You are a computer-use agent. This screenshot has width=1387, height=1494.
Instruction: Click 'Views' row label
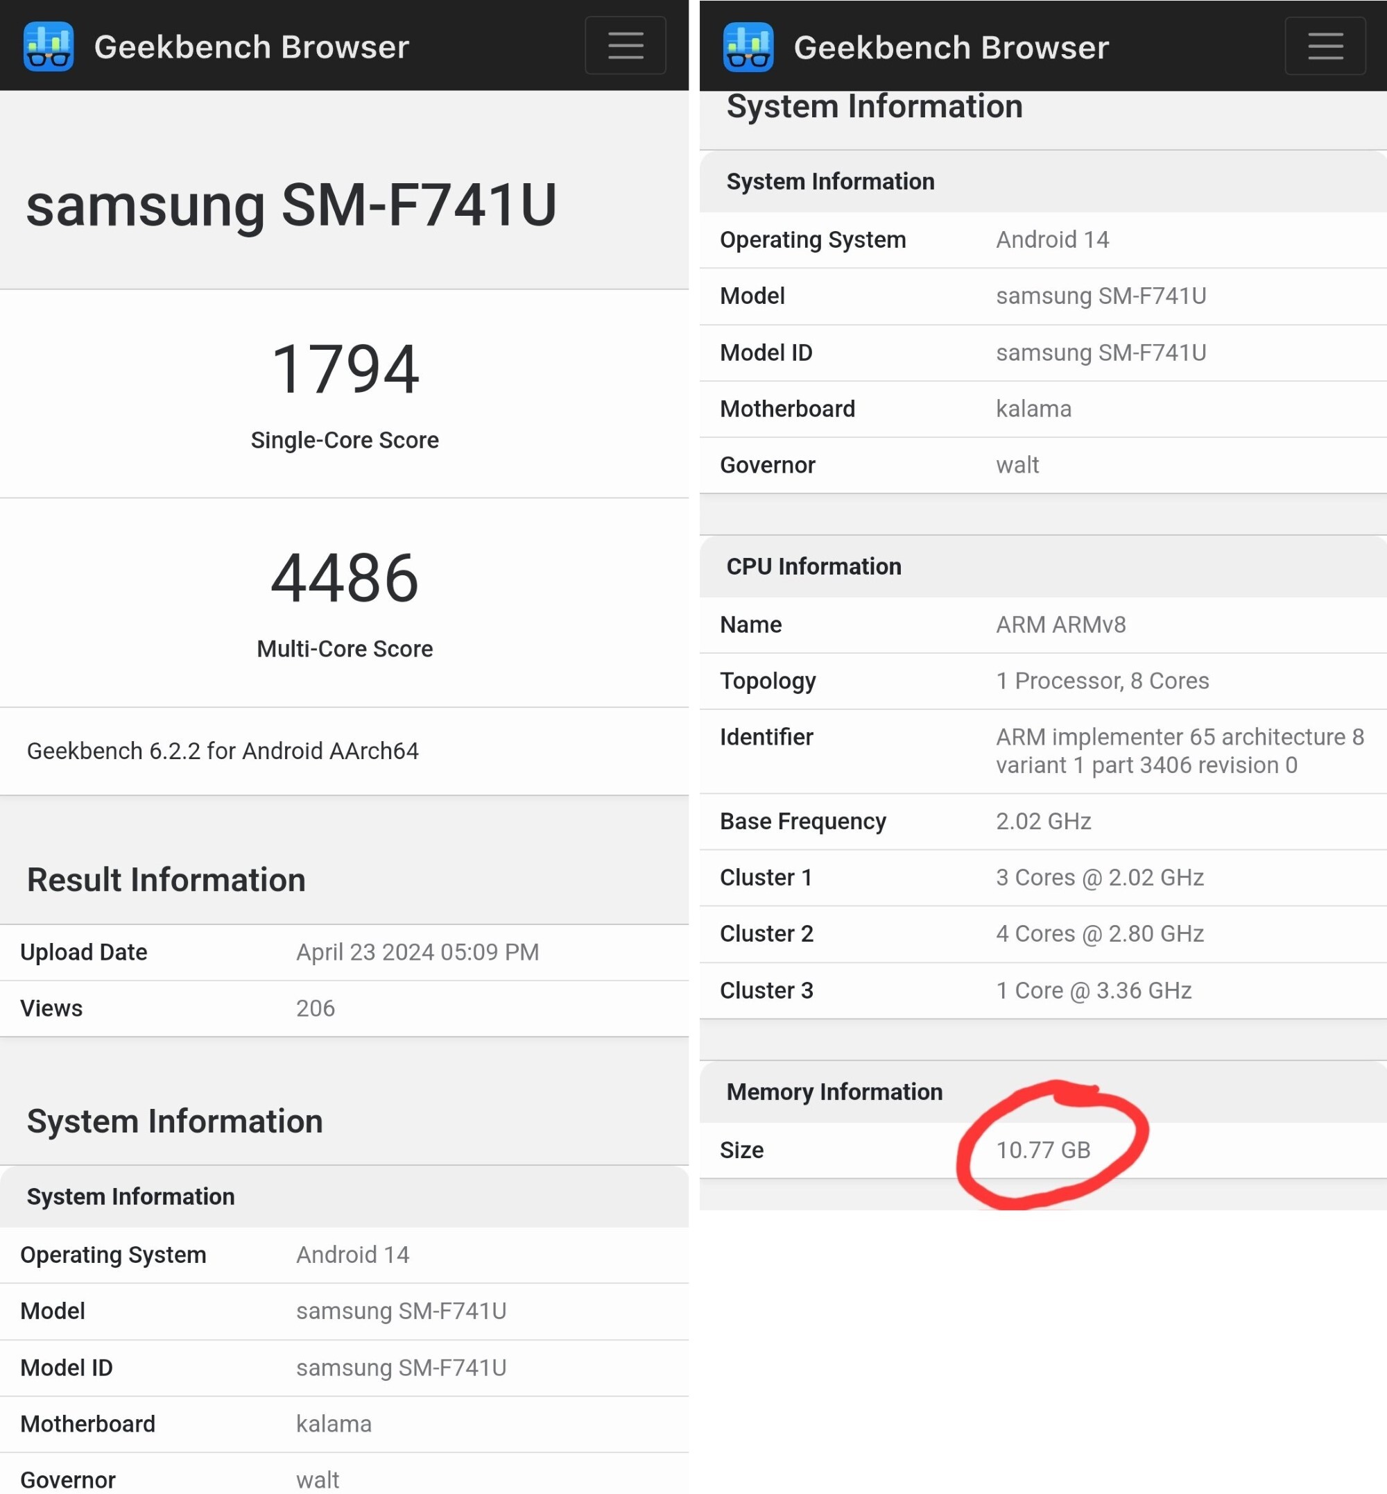click(x=51, y=1008)
